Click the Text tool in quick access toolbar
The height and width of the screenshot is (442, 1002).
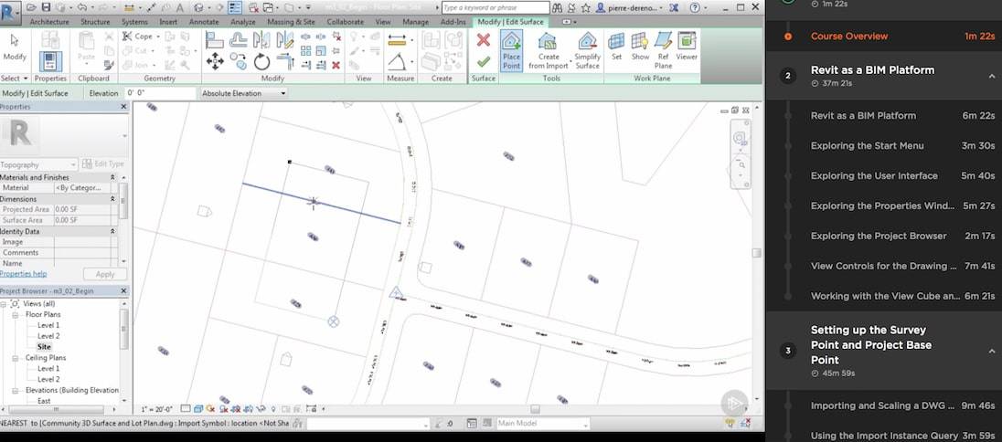point(179,7)
